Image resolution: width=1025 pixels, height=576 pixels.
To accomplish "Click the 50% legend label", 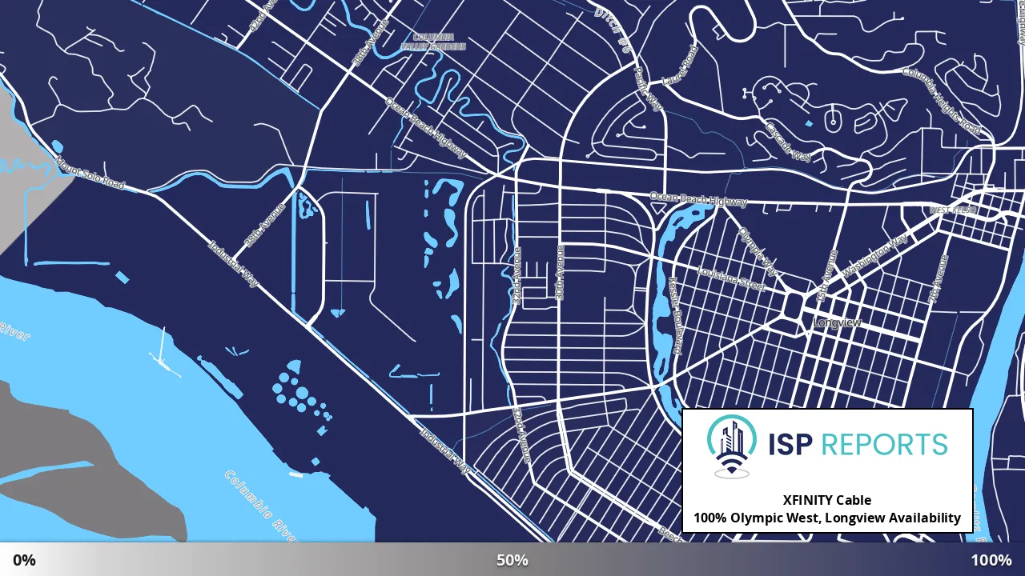I will pos(512,560).
